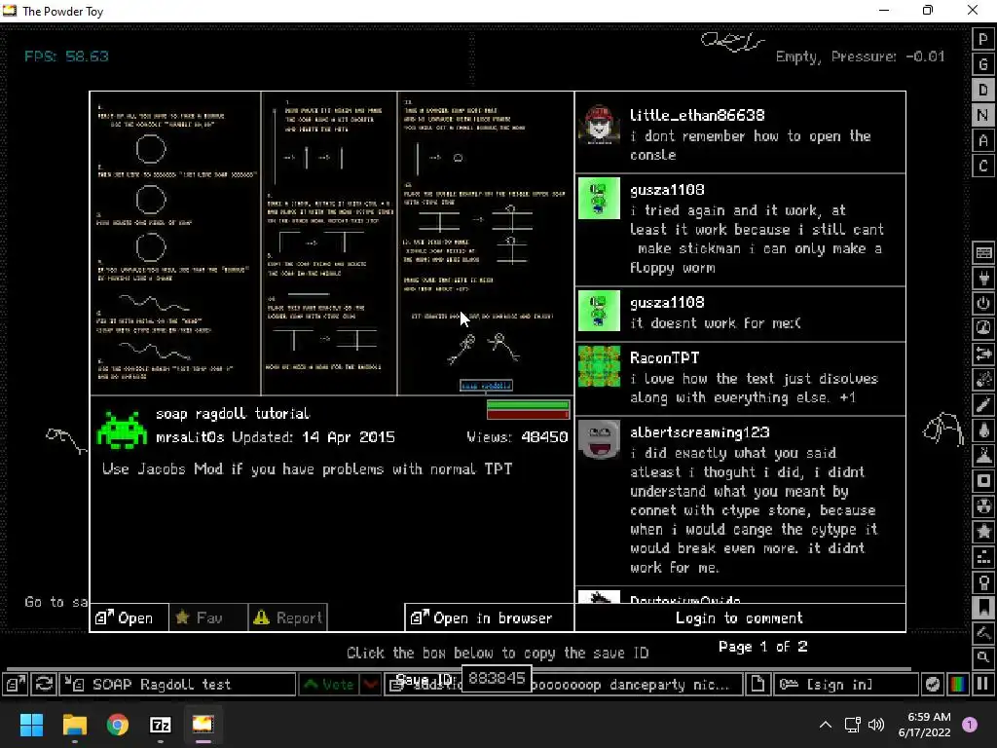Toggle the D decorations option

pos(983,90)
